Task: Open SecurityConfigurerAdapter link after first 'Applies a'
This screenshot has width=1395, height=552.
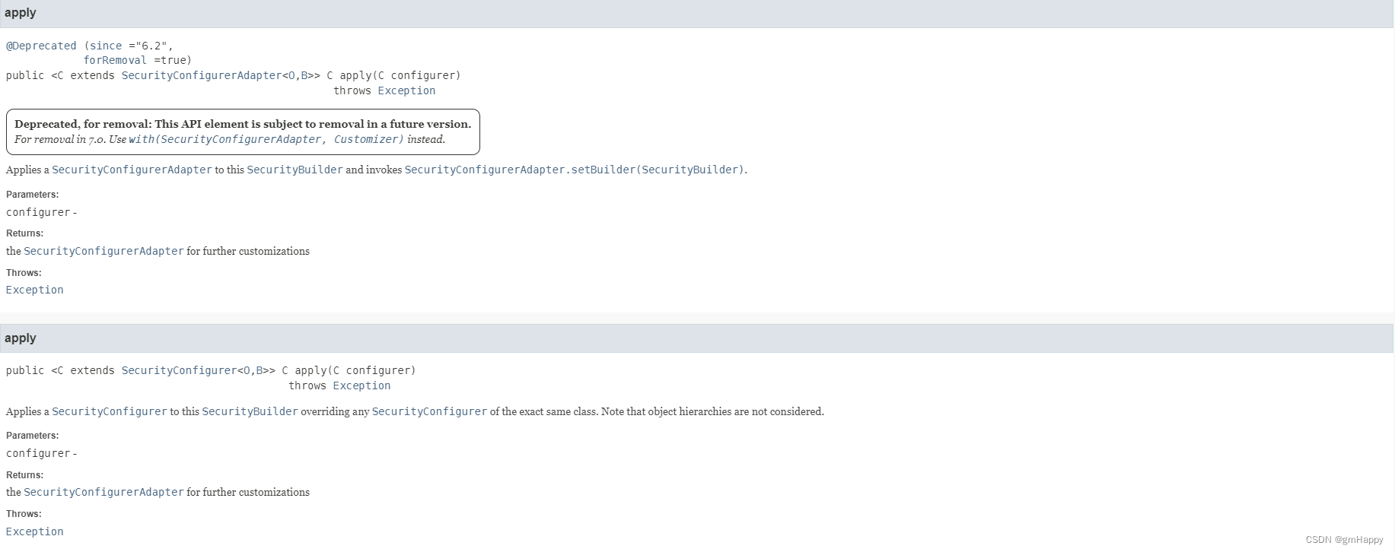Action: 132,170
